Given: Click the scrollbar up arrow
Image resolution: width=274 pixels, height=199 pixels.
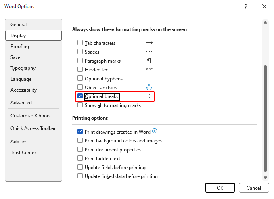Looking at the screenshot, I should tap(265, 23).
